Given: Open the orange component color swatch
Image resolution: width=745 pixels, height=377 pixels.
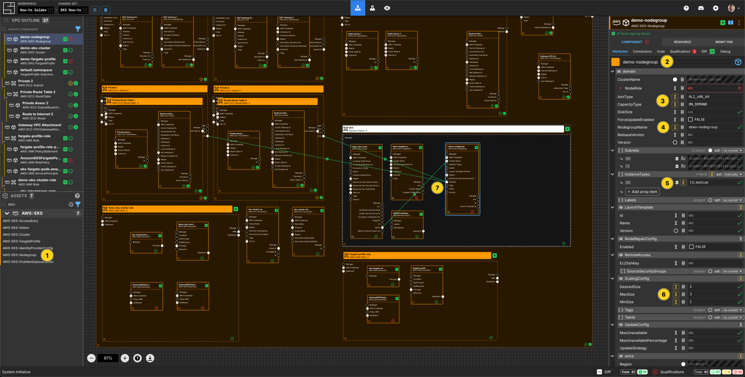Looking at the screenshot, I should [x=615, y=62].
